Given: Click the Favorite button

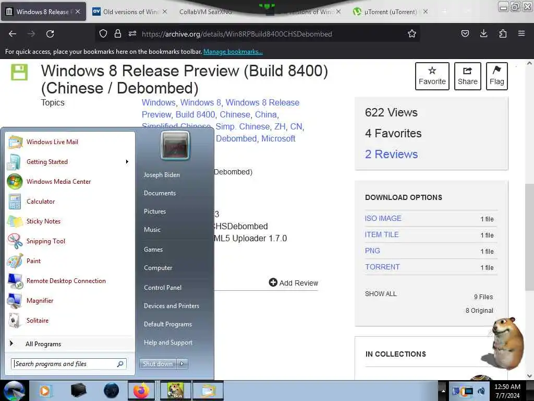Looking at the screenshot, I should click(x=432, y=76).
